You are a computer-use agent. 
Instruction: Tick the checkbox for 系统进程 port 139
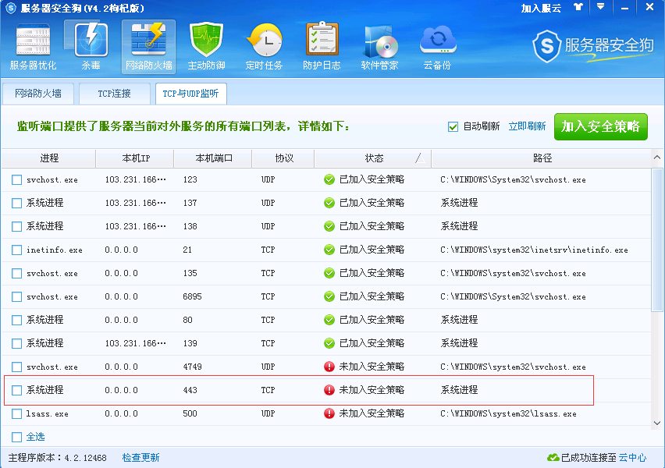coord(17,343)
